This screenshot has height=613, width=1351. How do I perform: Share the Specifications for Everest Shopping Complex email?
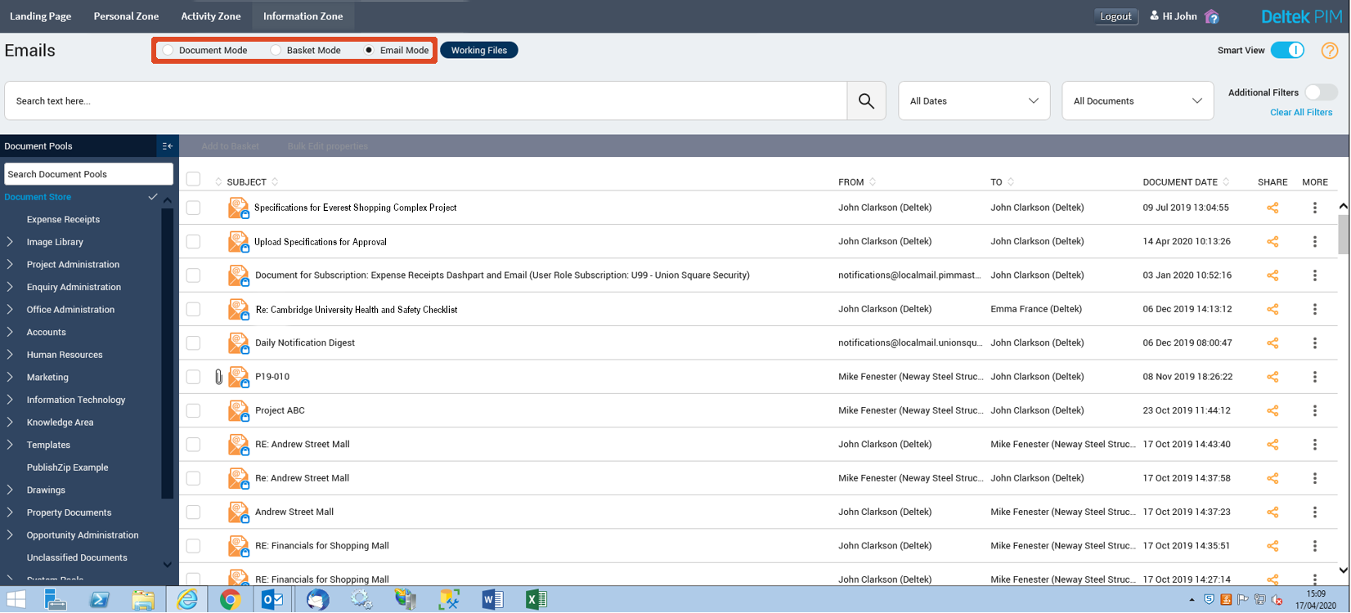1272,208
